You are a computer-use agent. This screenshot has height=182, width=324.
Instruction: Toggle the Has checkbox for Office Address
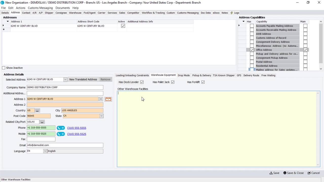(252, 50)
